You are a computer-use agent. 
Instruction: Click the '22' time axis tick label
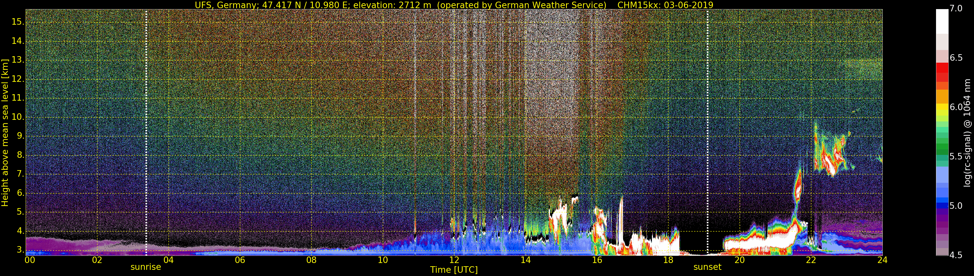tap(811, 260)
